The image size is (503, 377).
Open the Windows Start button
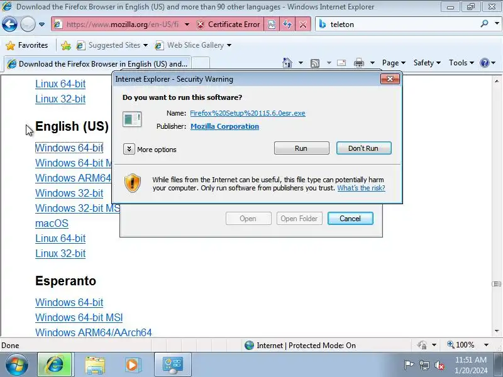[16, 364]
